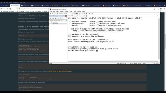Click the terminal horizontal scrollbar
Image resolution: width=166 pixels, height=93 pixels.
click(x=113, y=61)
